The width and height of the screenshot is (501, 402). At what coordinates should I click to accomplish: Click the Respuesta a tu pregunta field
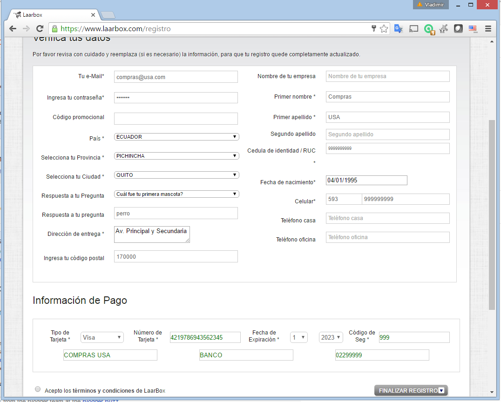click(176, 213)
